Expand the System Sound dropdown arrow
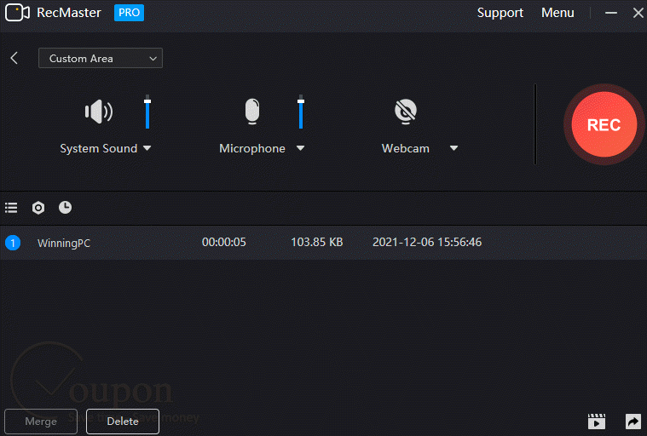Image resolution: width=647 pixels, height=436 pixels. point(147,148)
